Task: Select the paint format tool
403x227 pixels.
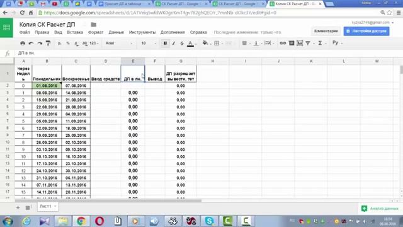Action: click(48, 44)
